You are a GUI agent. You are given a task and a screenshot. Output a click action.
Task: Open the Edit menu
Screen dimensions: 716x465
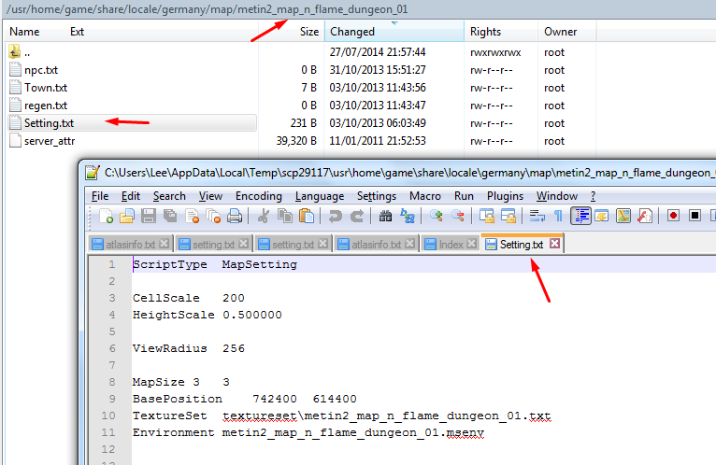click(x=131, y=196)
